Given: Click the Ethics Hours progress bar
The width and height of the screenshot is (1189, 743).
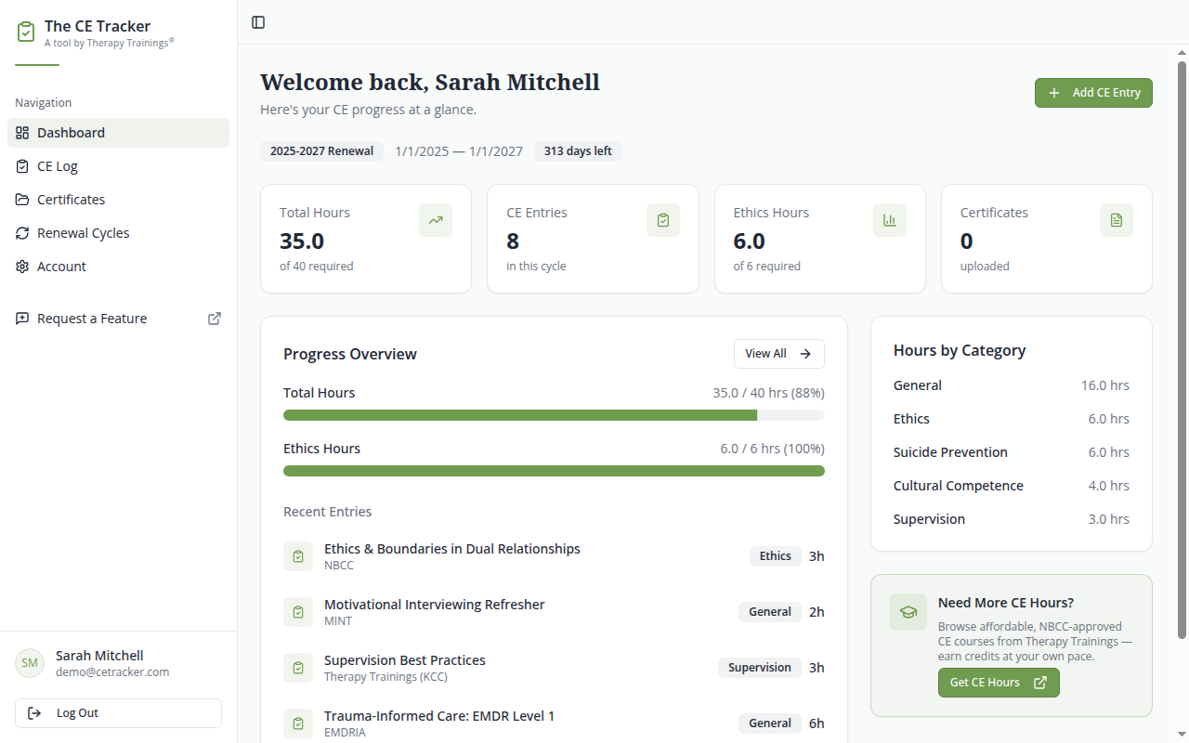Looking at the screenshot, I should tap(554, 471).
